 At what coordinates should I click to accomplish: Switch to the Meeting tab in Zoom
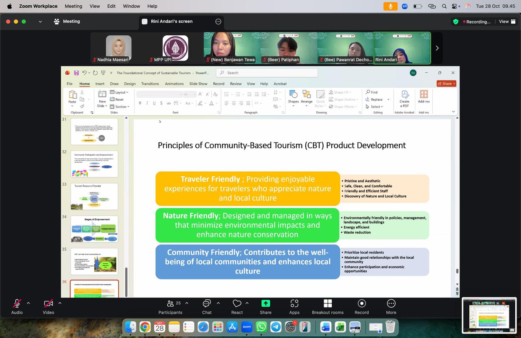tap(67, 21)
